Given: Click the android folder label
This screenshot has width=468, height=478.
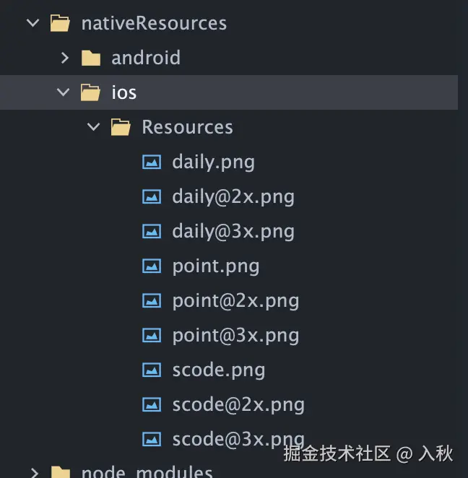Looking at the screenshot, I should point(145,58).
